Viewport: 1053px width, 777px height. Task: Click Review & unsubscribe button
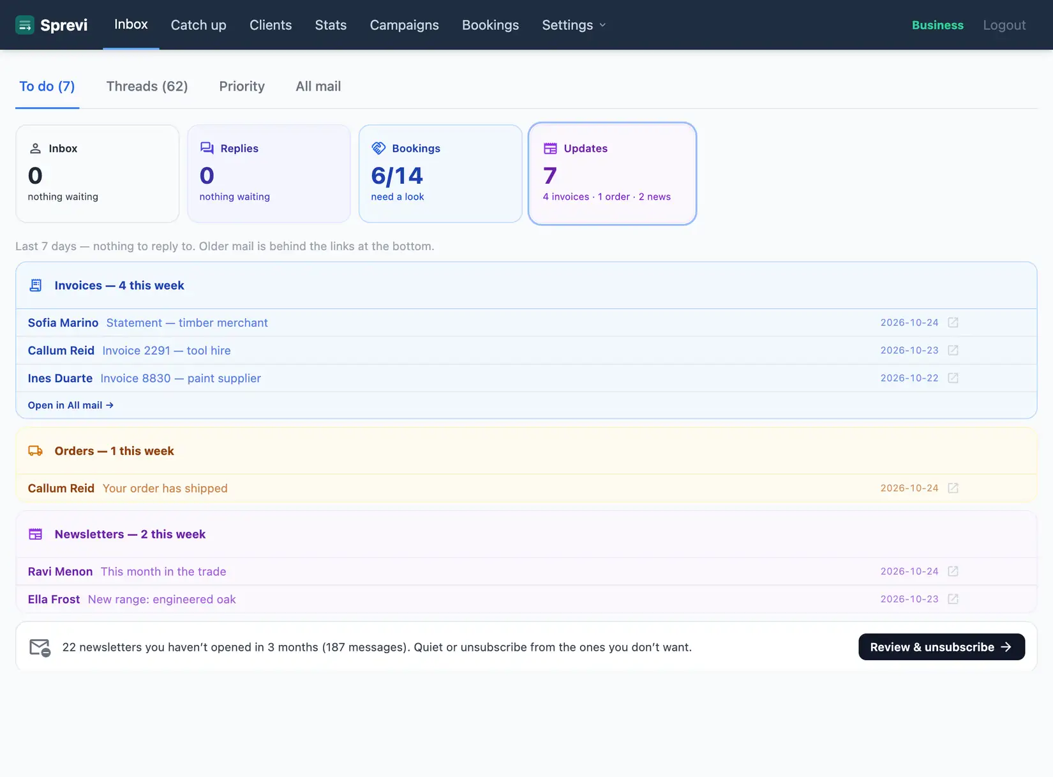tap(941, 647)
